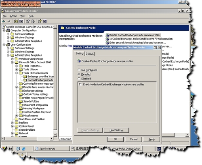The image size is (202, 165).
Task: Click the Export List toolbar icon
Action: tap(33, 21)
